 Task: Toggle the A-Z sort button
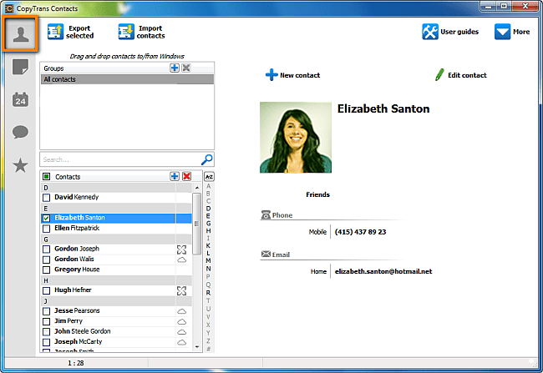(x=209, y=177)
